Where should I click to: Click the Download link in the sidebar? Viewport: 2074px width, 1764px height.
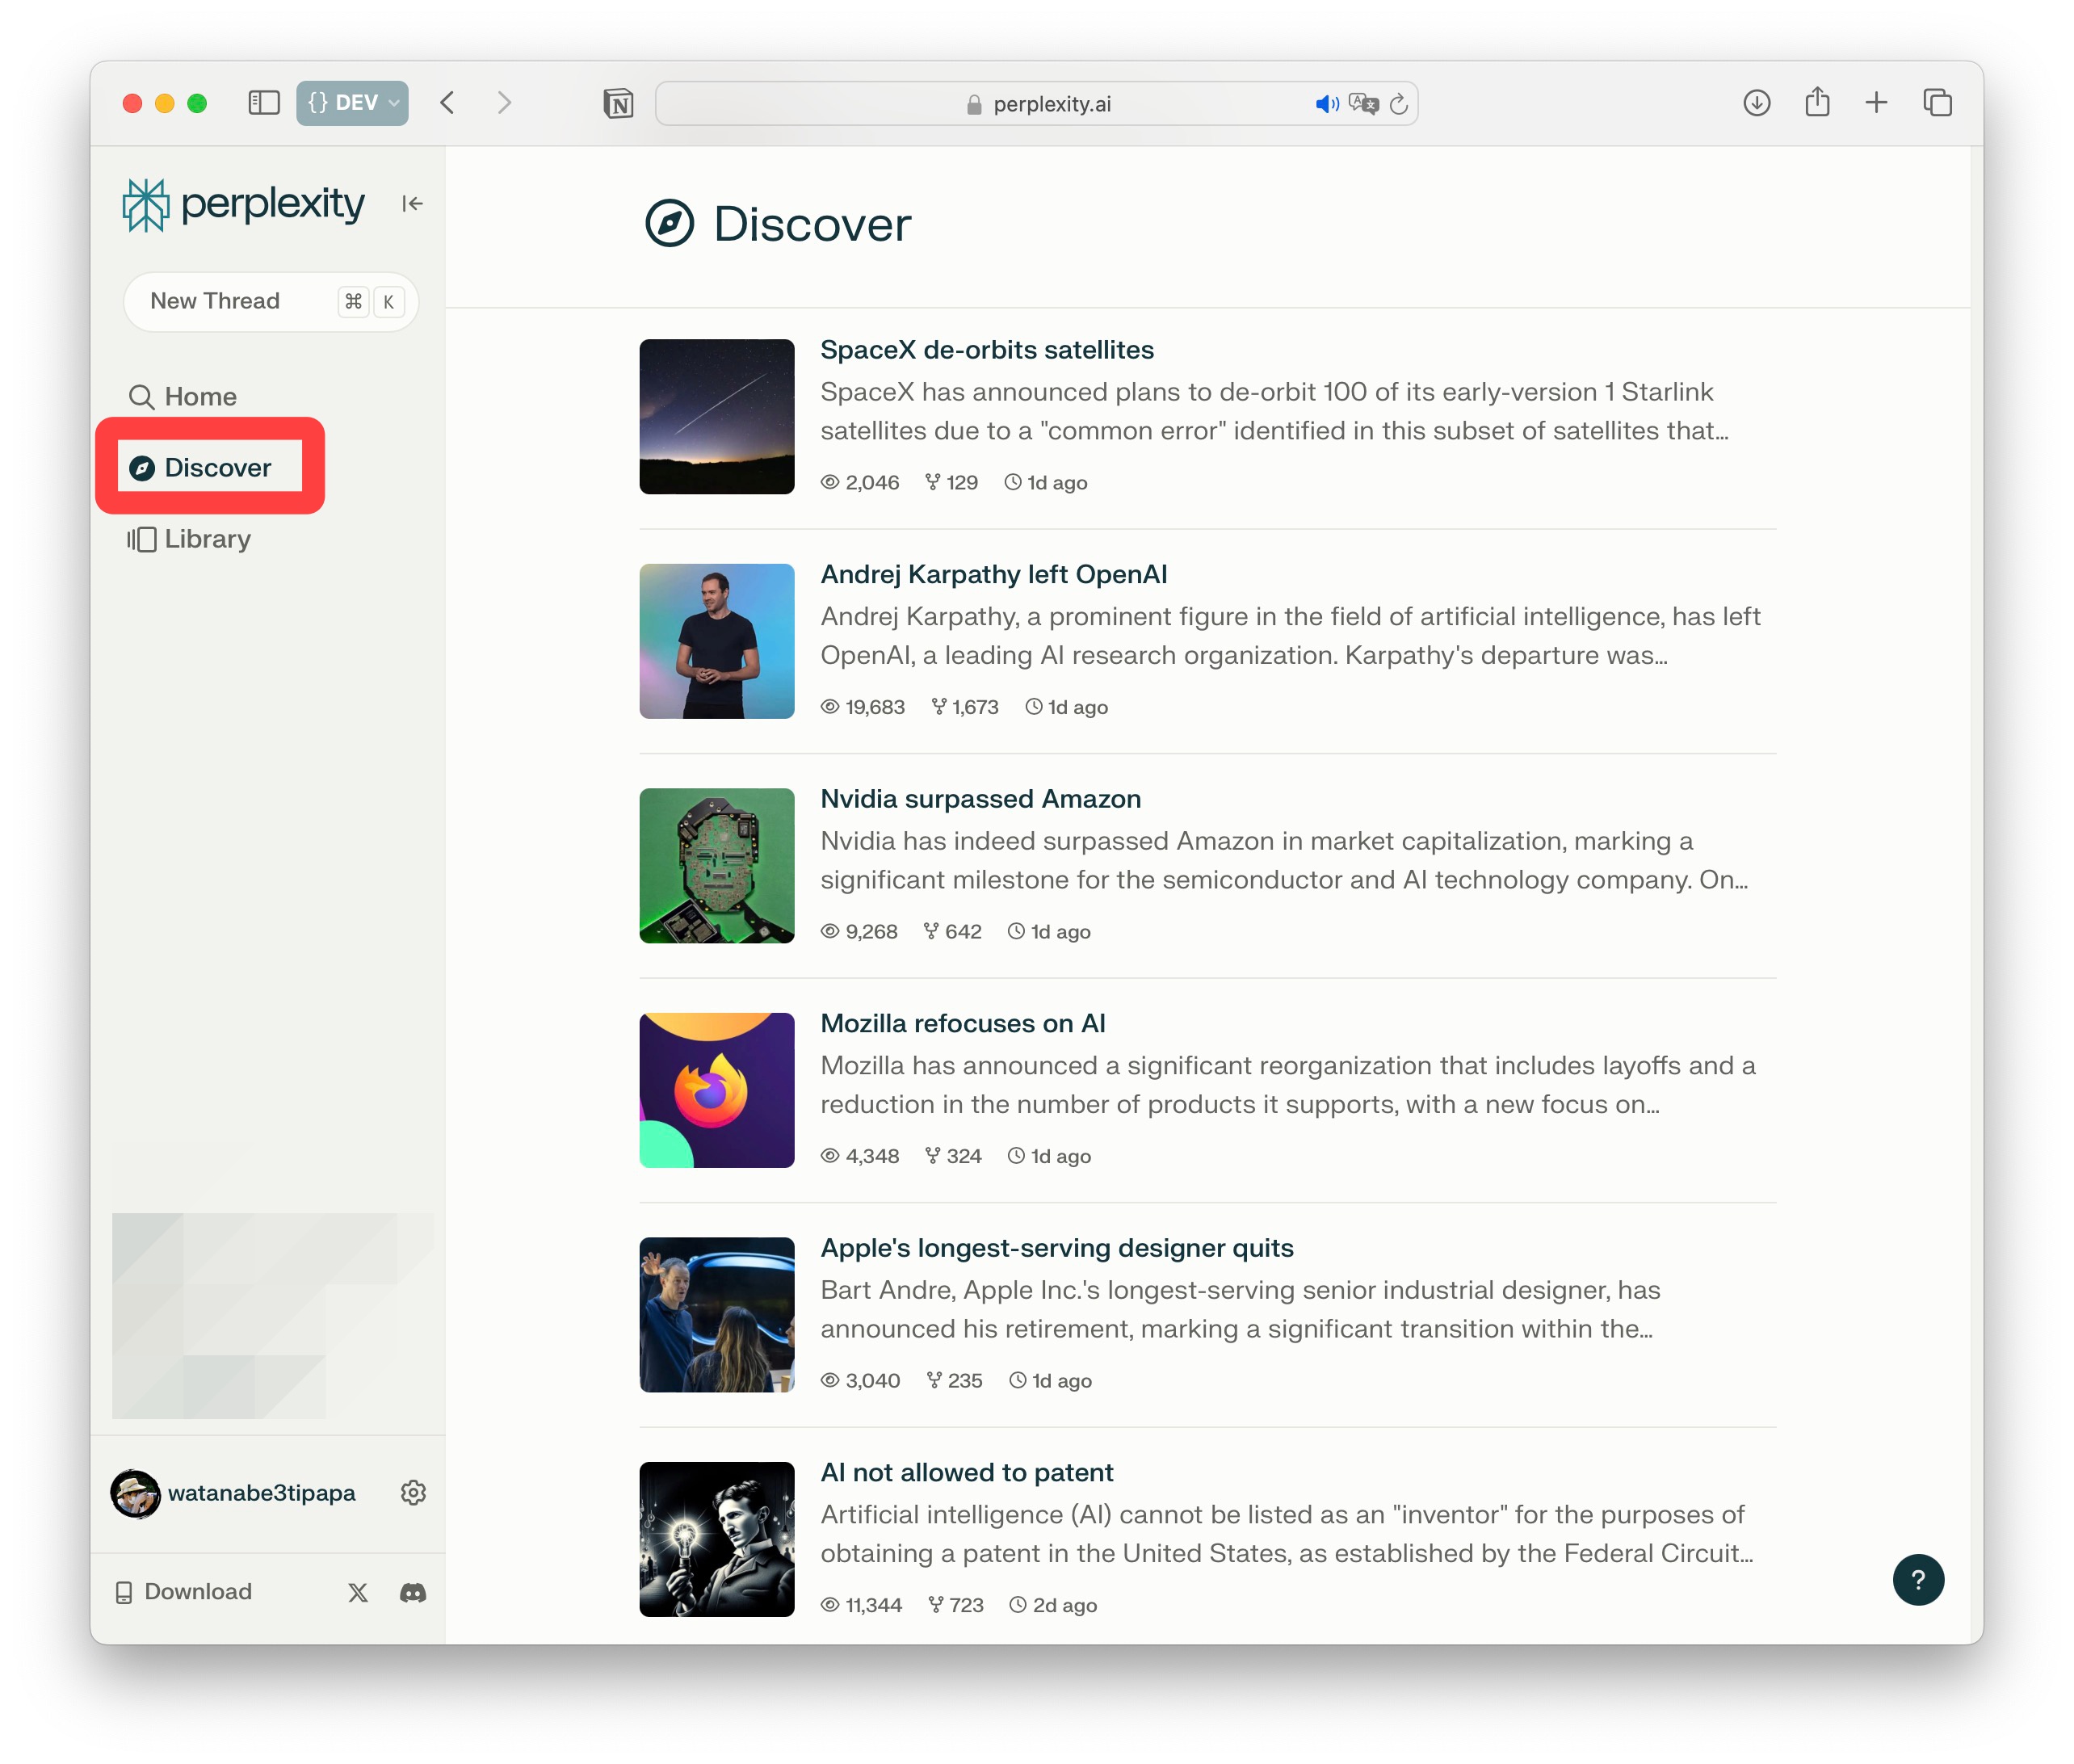[184, 1591]
